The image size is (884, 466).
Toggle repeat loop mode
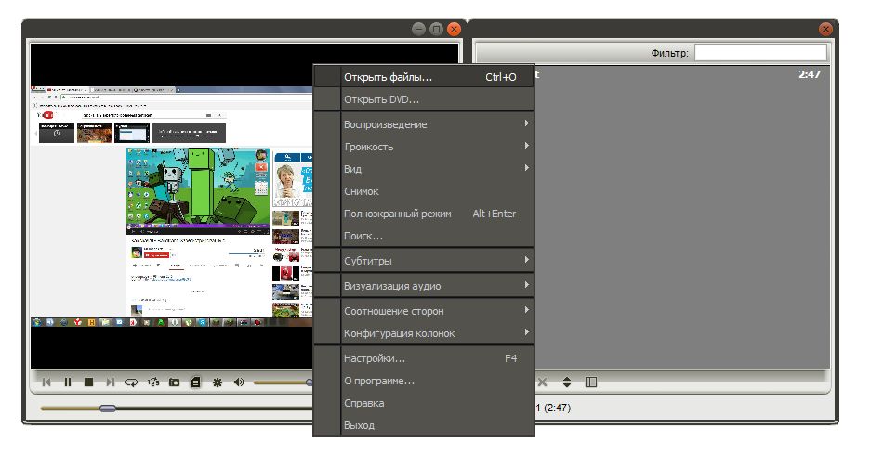coord(131,382)
